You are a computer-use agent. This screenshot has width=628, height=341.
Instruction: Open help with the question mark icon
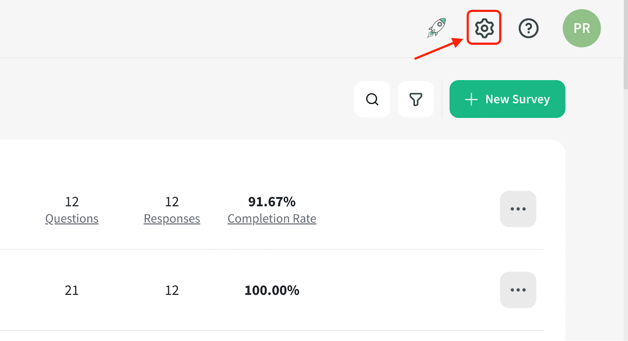(528, 28)
